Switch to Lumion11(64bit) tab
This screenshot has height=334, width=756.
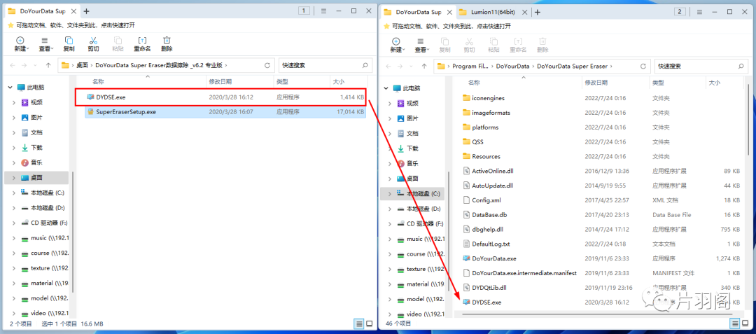[493, 12]
